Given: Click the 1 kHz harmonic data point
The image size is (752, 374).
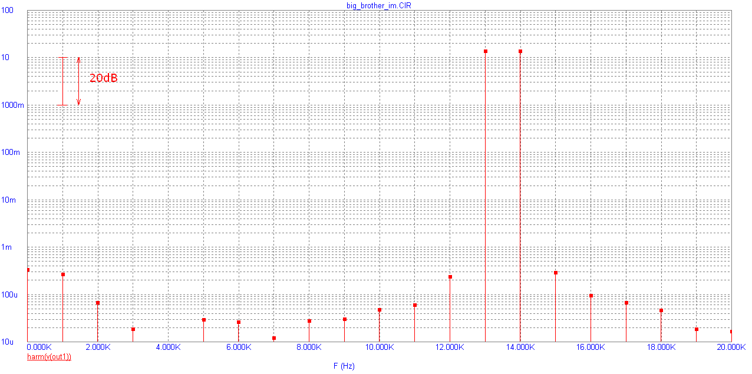Looking at the screenshot, I should tap(63, 274).
